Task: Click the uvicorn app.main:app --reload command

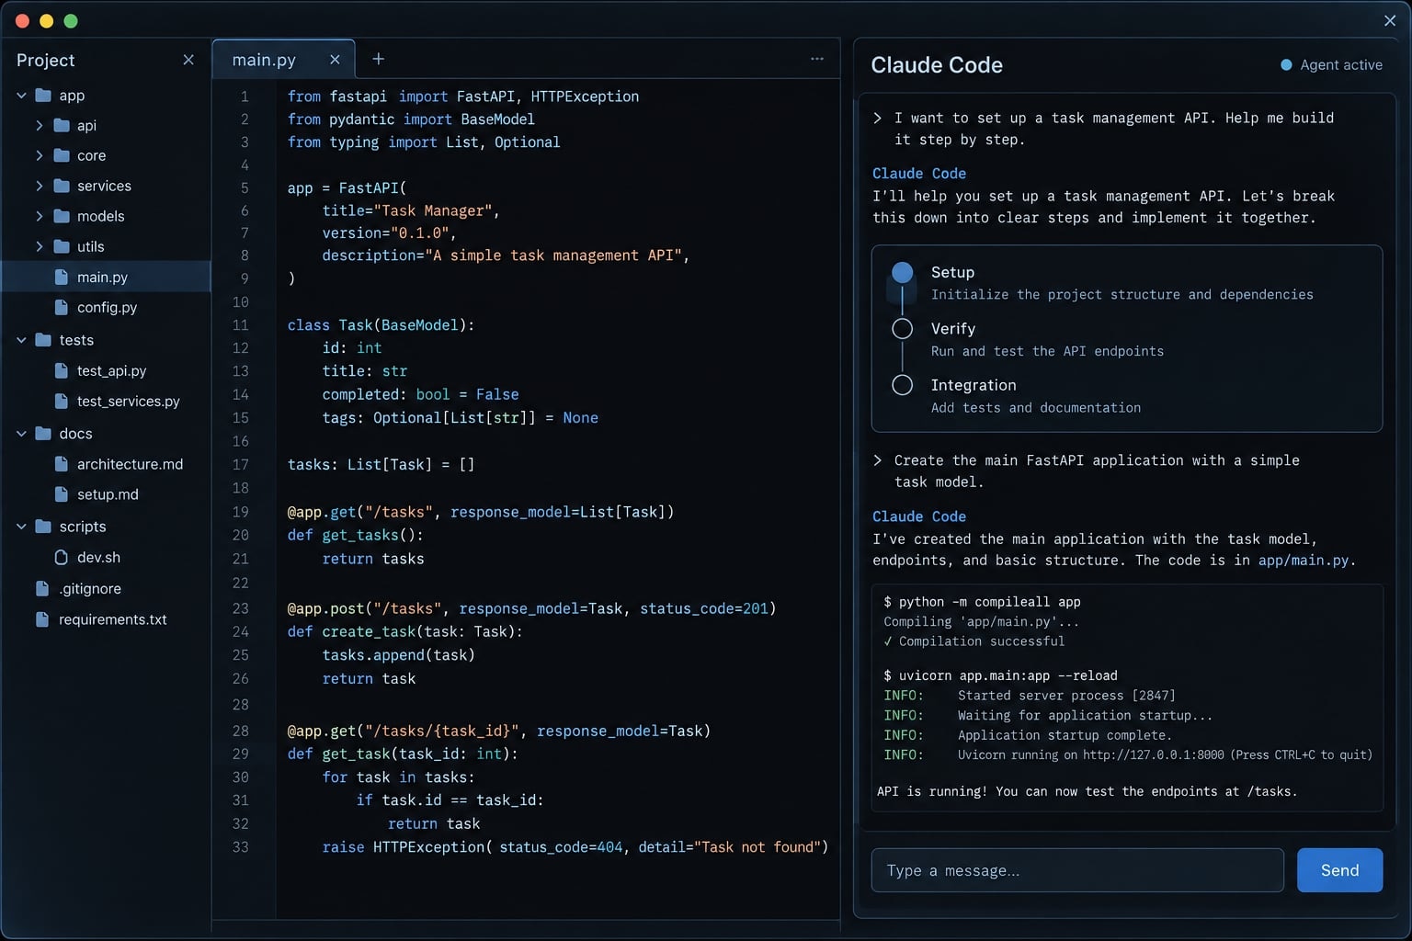Action: tap(1000, 675)
